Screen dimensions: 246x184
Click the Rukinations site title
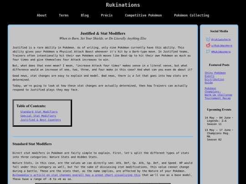(x=123, y=5)
